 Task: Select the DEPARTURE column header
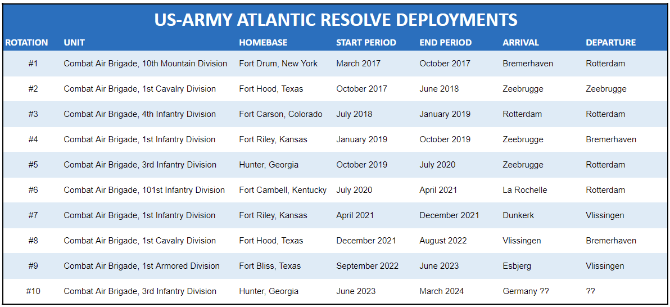click(x=611, y=43)
